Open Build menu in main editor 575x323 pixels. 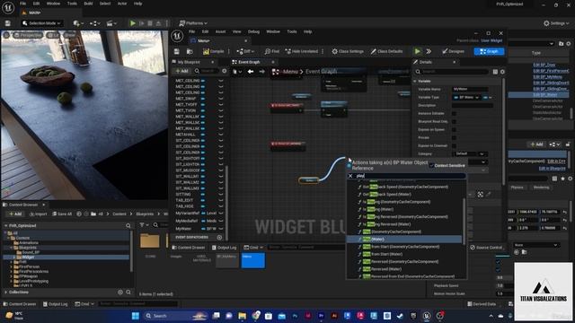coord(88,4)
